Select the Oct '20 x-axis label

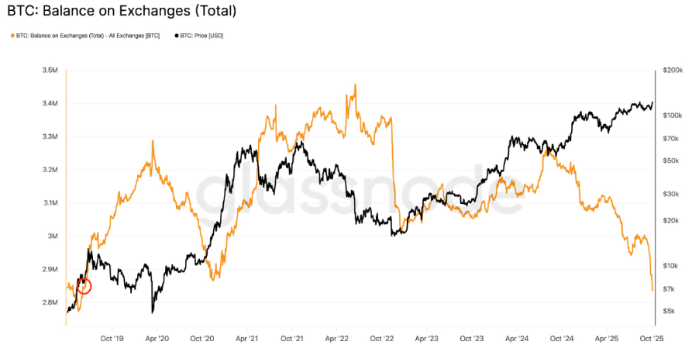point(202,339)
